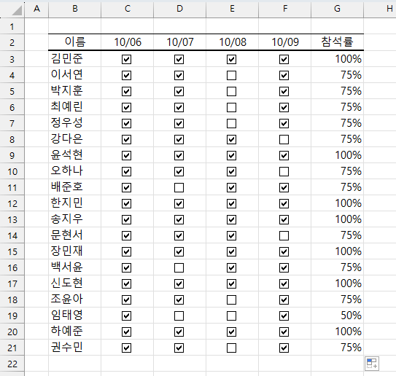Uncheck 윤석현's 10/07 checkbox
This screenshot has height=376, width=396.
point(179,155)
